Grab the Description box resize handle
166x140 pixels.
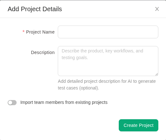(157, 74)
